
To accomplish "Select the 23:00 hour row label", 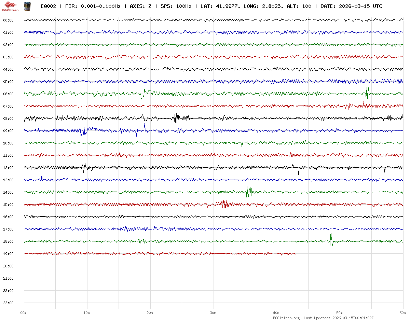I will pos(8,303).
